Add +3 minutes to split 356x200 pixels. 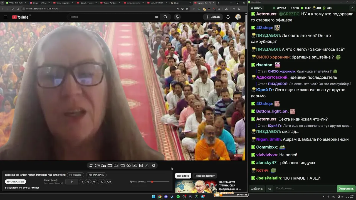(88, 182)
